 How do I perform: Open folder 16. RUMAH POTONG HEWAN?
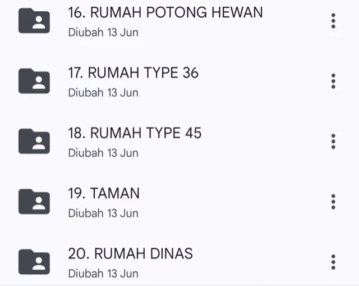tap(165, 12)
